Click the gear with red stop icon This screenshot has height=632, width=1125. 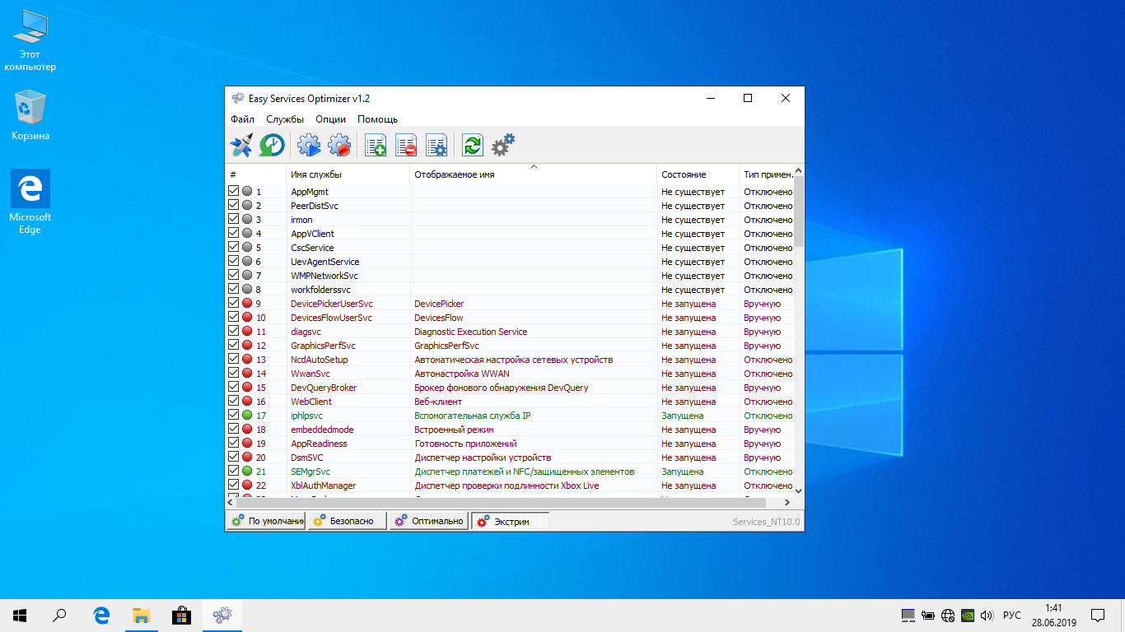coord(339,146)
